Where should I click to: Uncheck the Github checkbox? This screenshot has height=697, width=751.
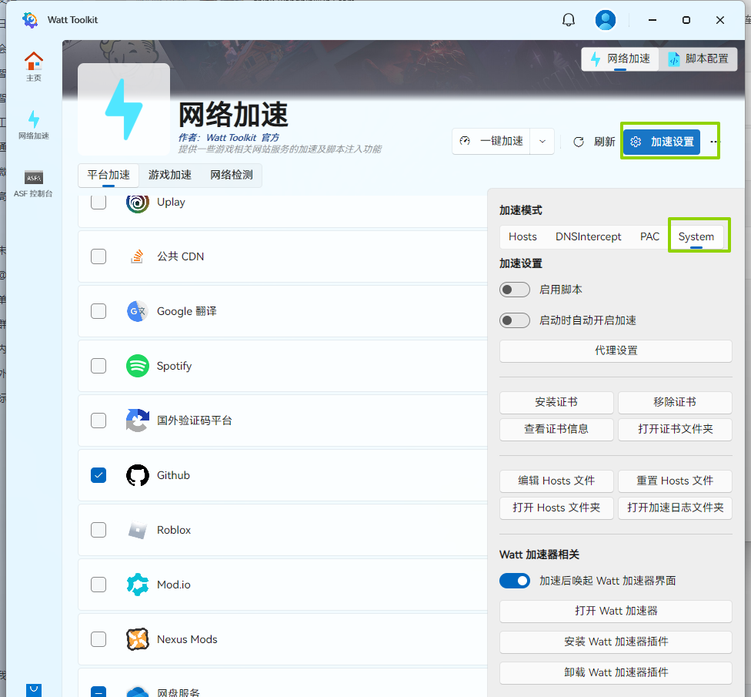click(x=98, y=475)
